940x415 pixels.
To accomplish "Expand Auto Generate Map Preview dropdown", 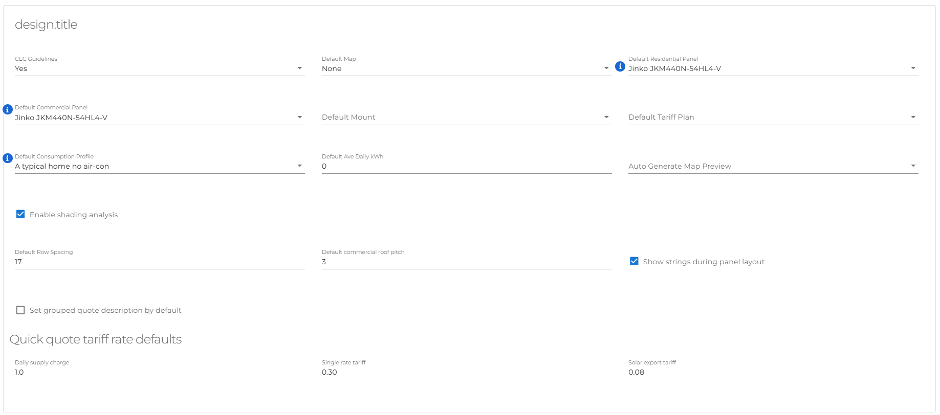I will point(773,166).
